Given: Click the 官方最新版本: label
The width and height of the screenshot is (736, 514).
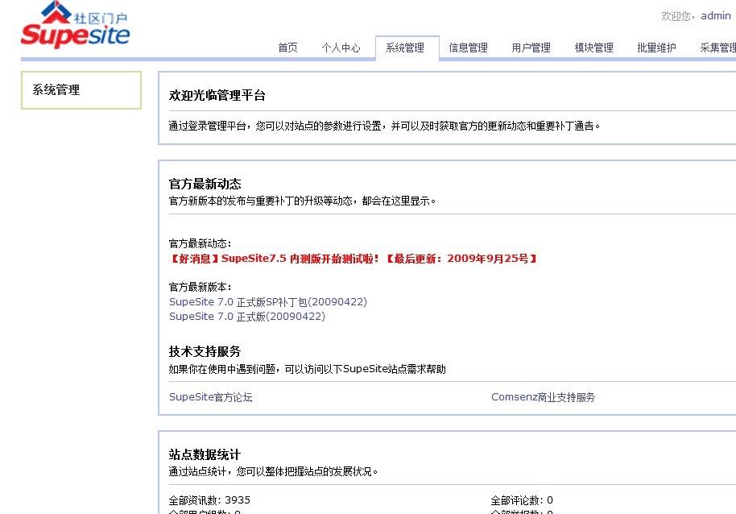Looking at the screenshot, I should [x=201, y=287].
